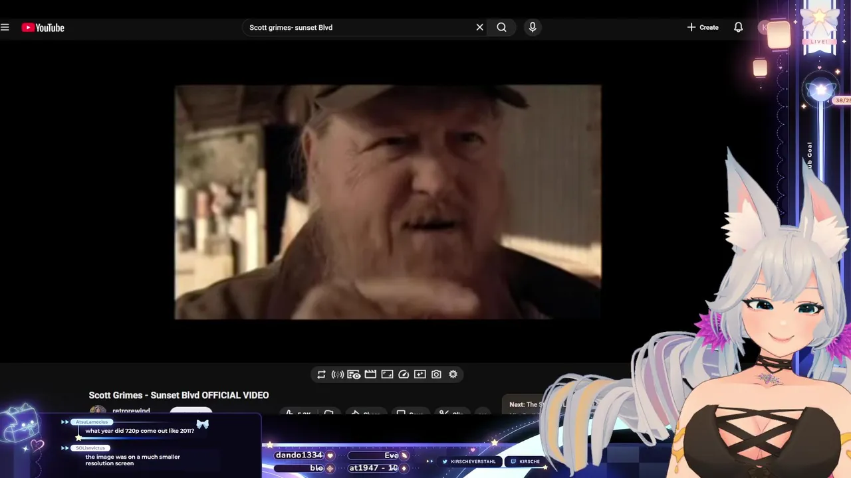The image size is (851, 478).
Task: Open the enhancer settings gear
Action: pyautogui.click(x=453, y=374)
